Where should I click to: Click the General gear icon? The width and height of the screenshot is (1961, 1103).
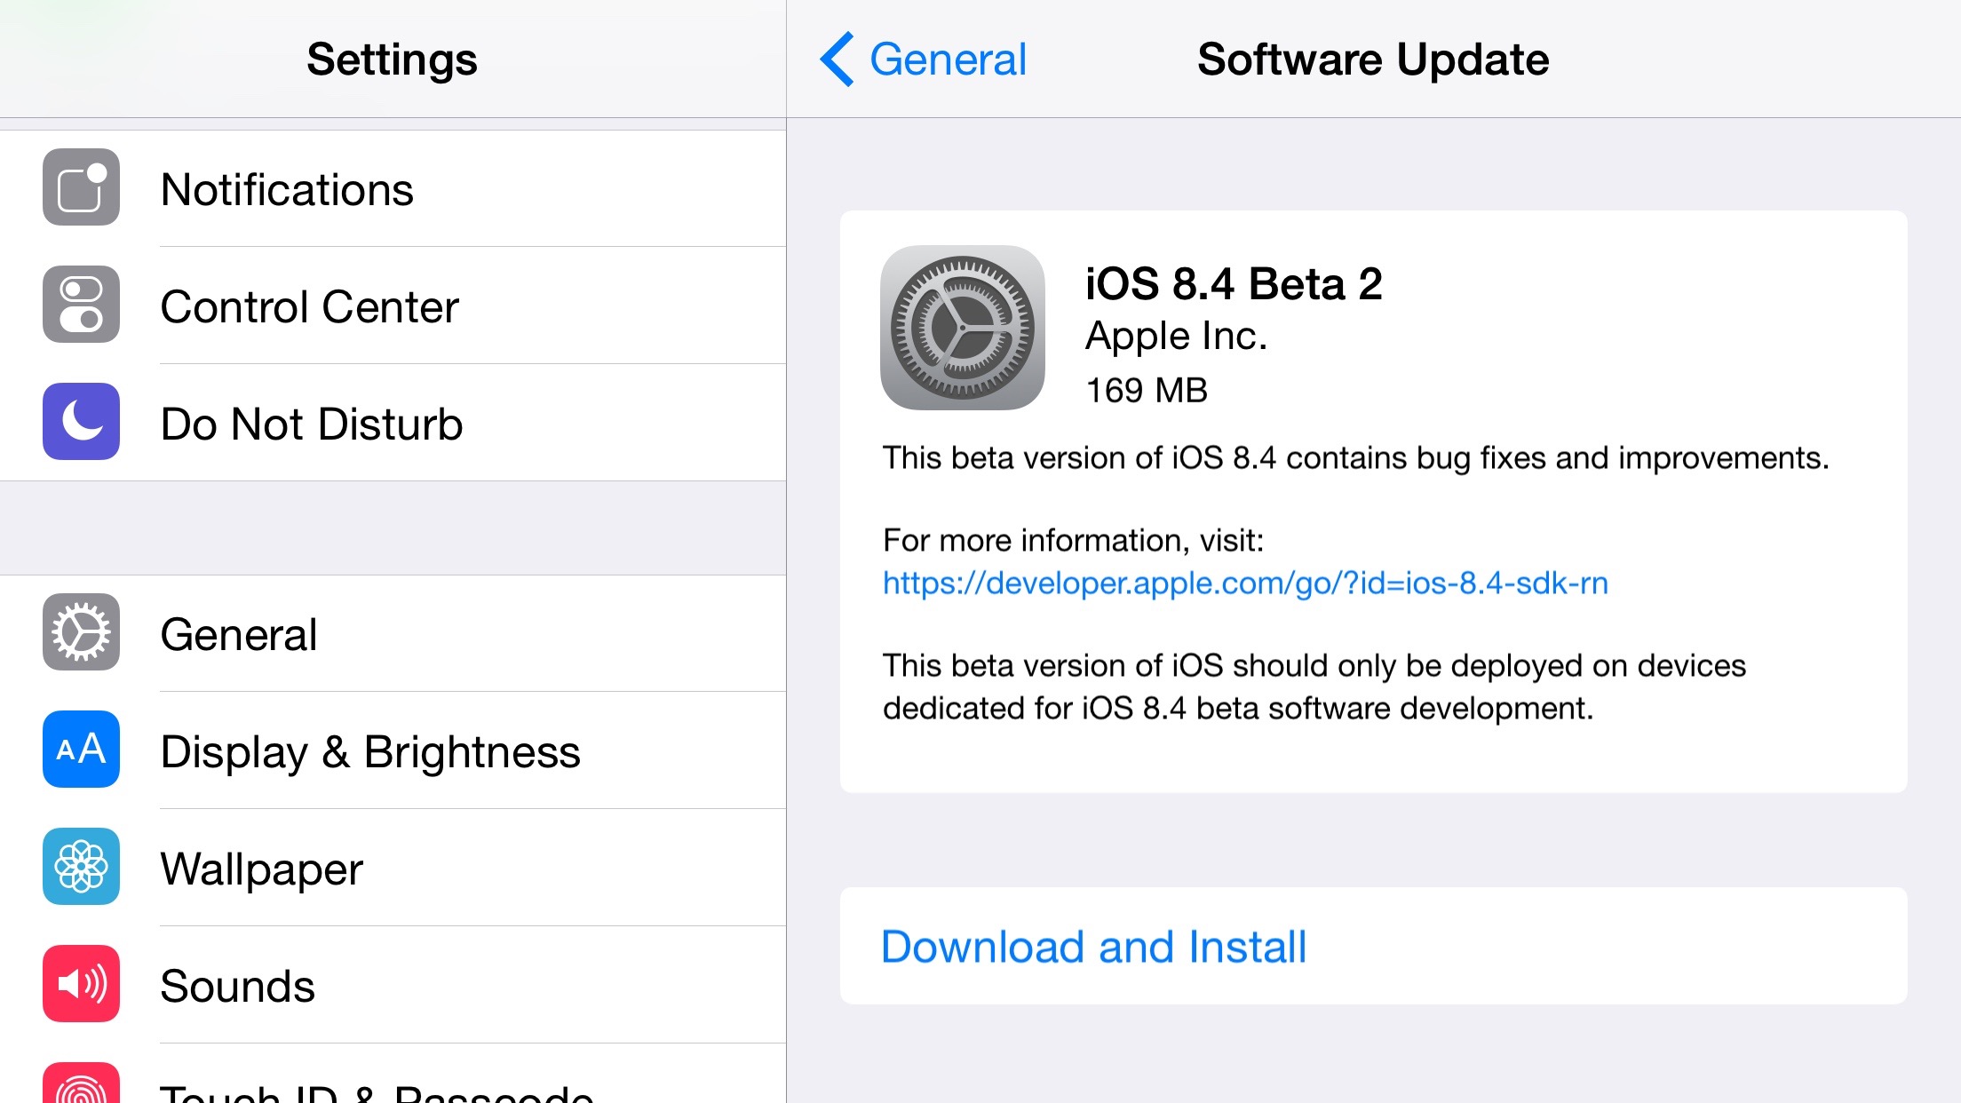81,633
